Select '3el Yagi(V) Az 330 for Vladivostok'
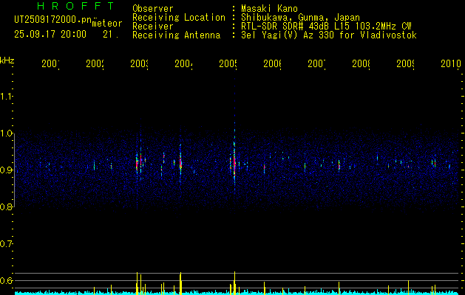The image size is (465, 295). [x=329, y=35]
